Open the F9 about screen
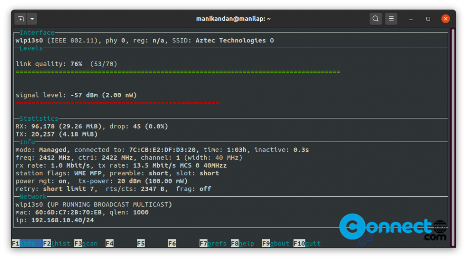Screen dimensions: 467x260 coord(275,244)
